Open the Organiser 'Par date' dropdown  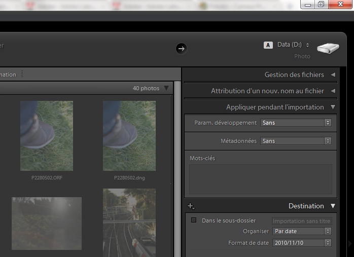pos(302,231)
